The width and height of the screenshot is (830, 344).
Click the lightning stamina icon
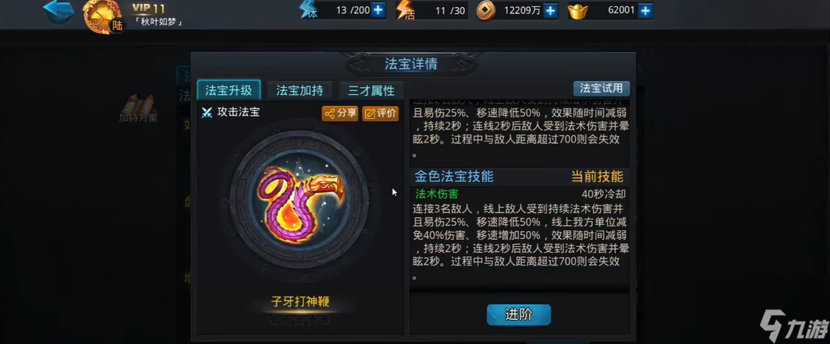click(x=309, y=11)
